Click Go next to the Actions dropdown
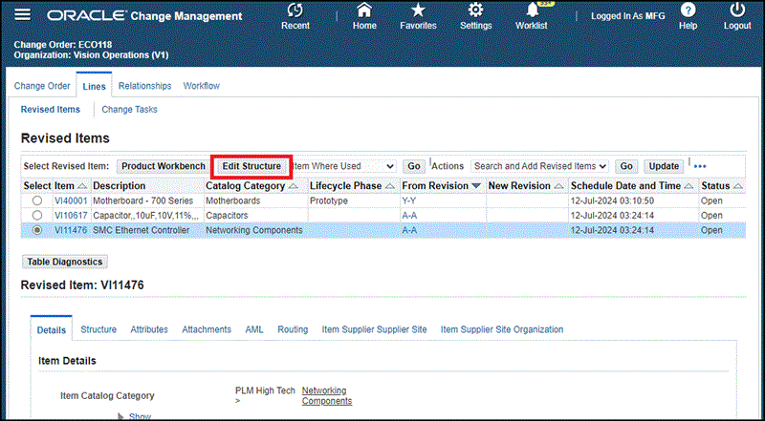765x421 pixels. [x=626, y=166]
